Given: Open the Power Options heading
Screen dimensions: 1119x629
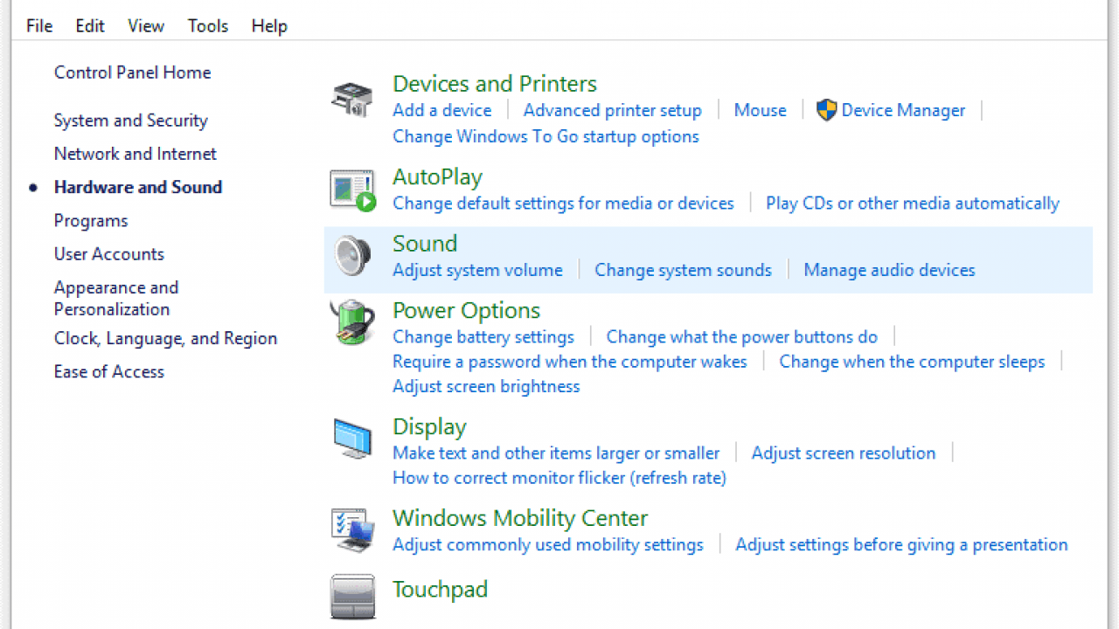Looking at the screenshot, I should (467, 310).
